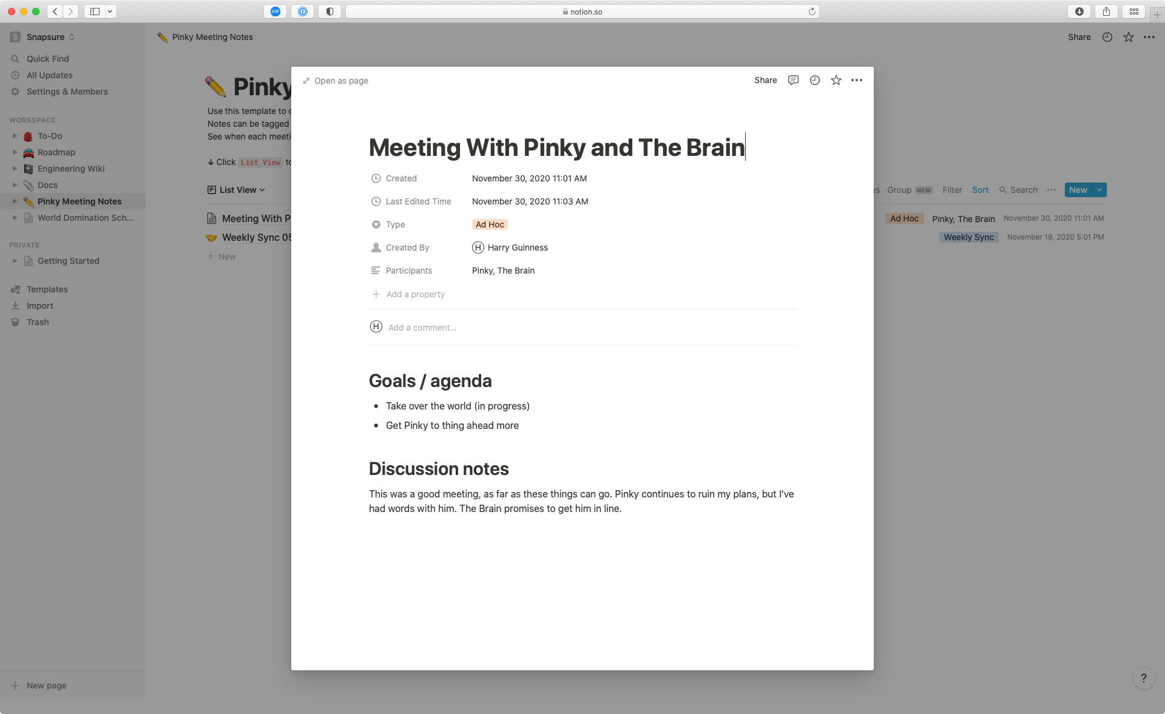Click the All Updates icon in sidebar
Viewport: 1165px width, 714px height.
[x=15, y=75]
